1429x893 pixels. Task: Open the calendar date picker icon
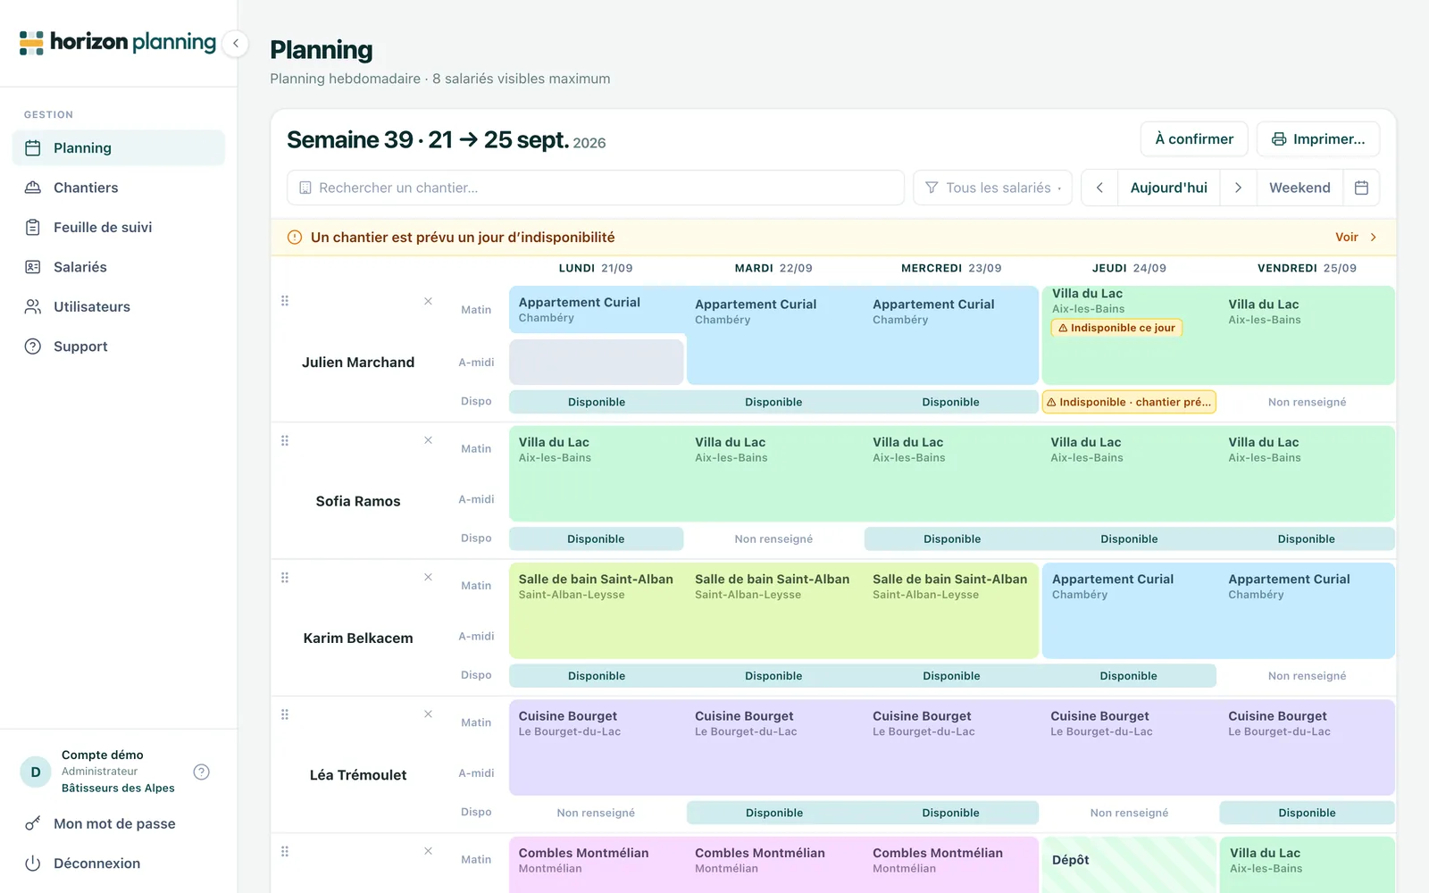click(1361, 188)
